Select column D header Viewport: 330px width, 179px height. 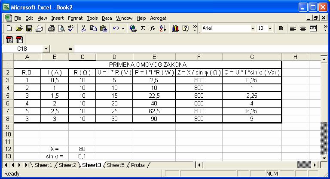114,57
